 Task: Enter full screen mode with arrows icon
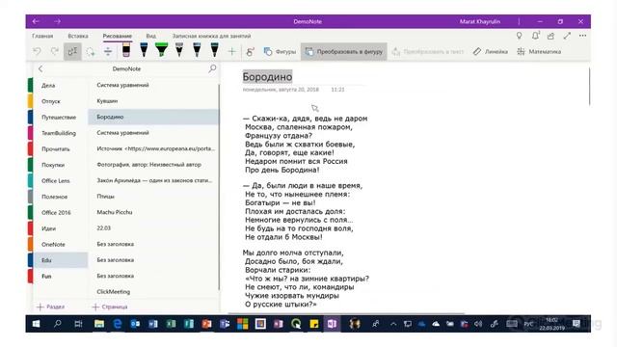tap(567, 36)
